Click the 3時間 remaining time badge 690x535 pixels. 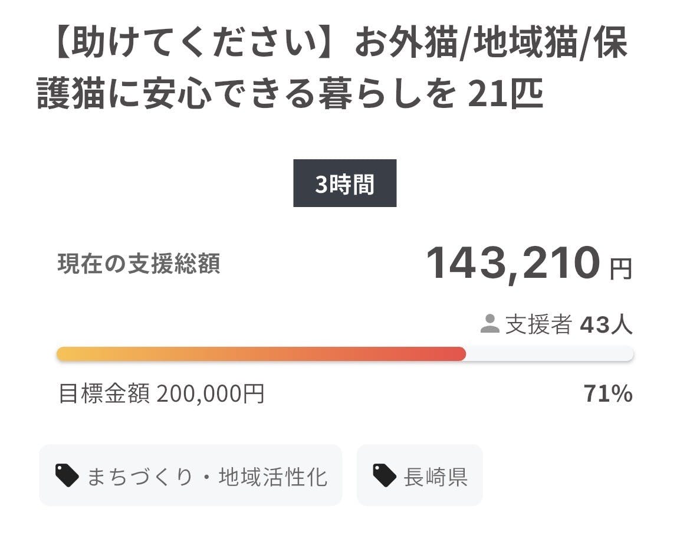coord(344,183)
